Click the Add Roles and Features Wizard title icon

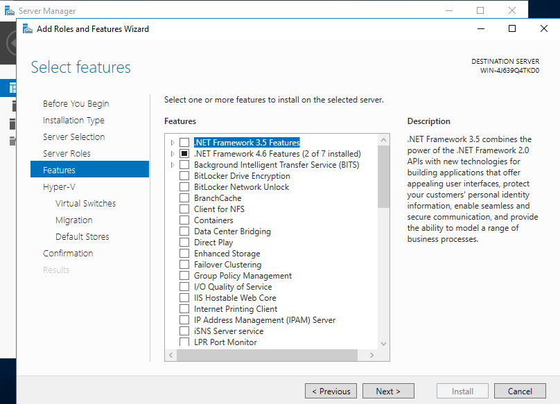[27, 28]
